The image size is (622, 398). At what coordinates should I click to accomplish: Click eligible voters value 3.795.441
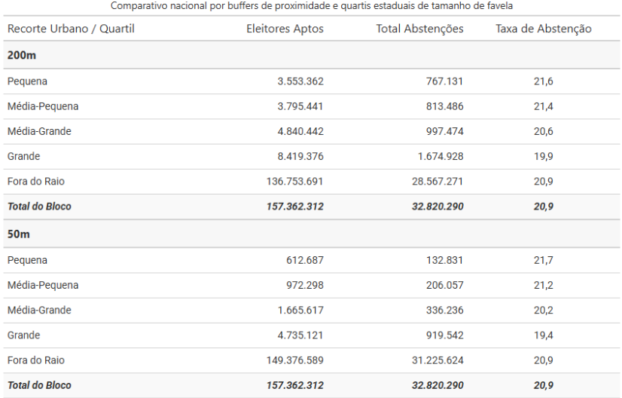click(300, 106)
